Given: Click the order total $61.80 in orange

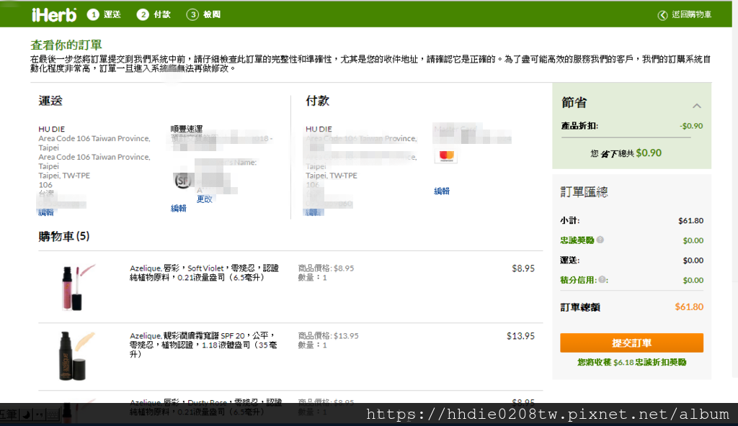Looking at the screenshot, I should [689, 307].
